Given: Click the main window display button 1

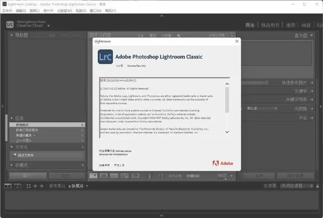Looking at the screenshot, I should point(8,186).
